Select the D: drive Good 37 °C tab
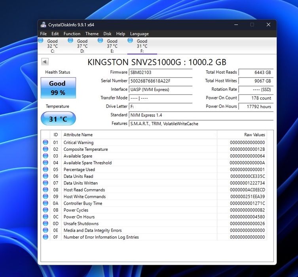Viewport: 298px width, 277px height. [x=82, y=46]
